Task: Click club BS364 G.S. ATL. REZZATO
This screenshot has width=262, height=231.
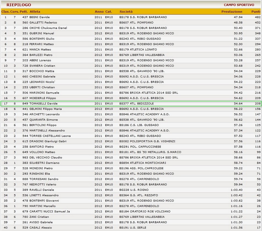Action: click(138, 195)
